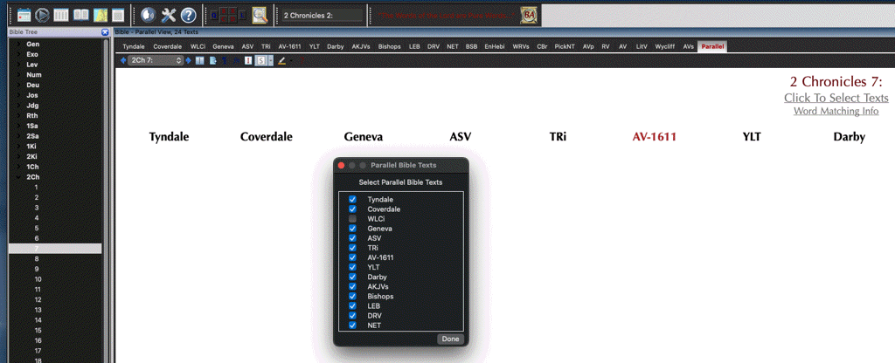
Task: Switch to the WLCi tab
Action: point(198,47)
